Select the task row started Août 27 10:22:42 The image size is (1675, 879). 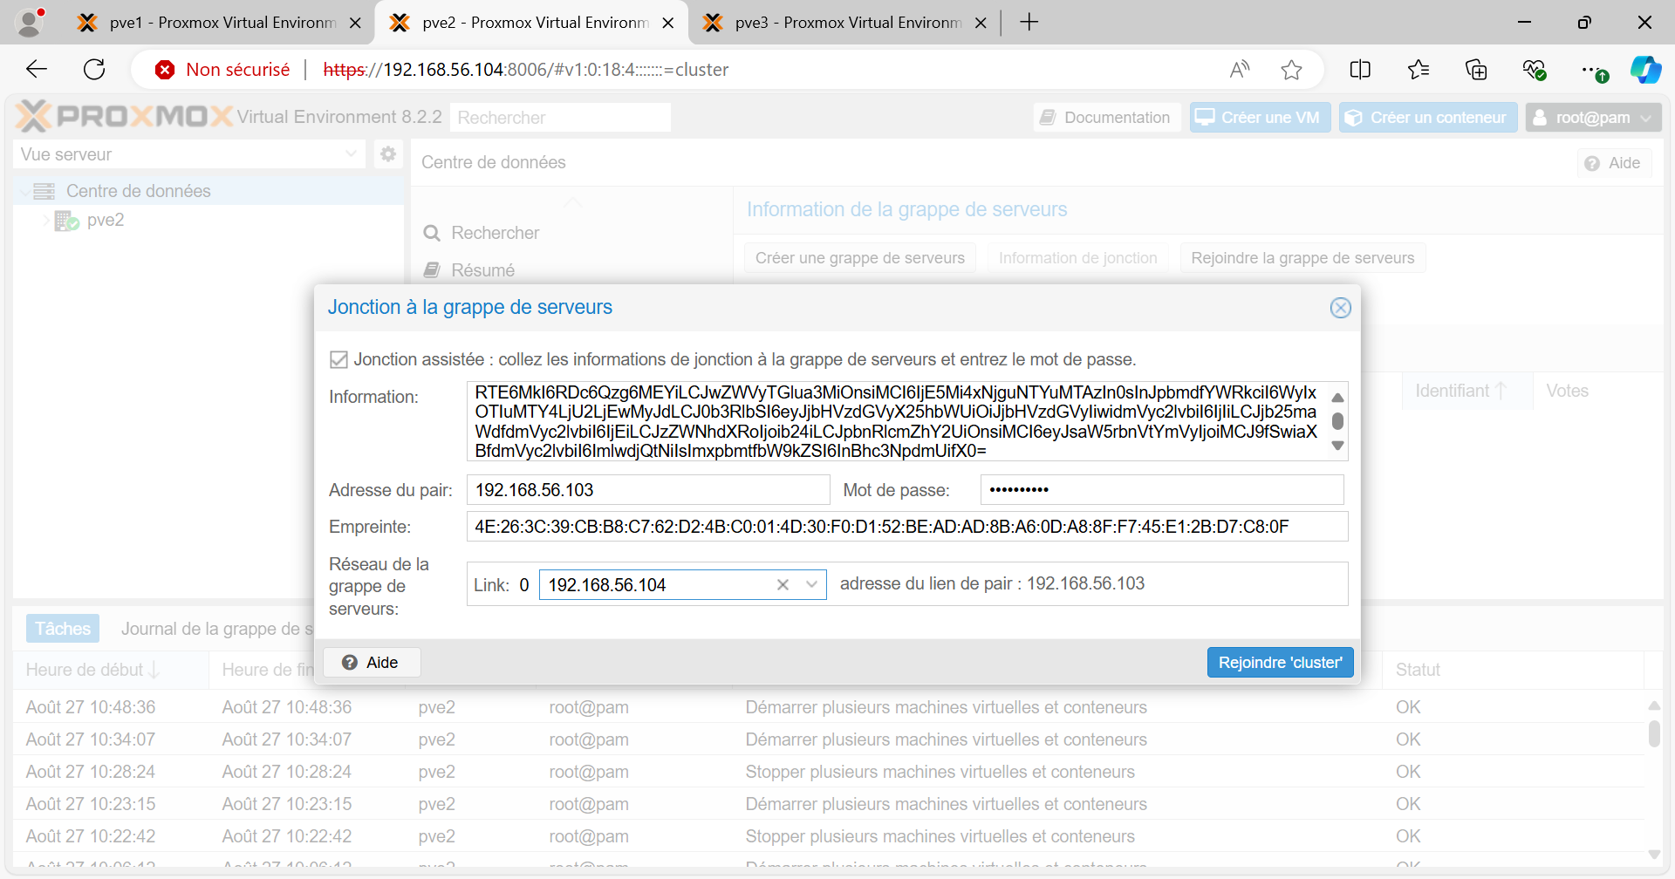pos(829,836)
